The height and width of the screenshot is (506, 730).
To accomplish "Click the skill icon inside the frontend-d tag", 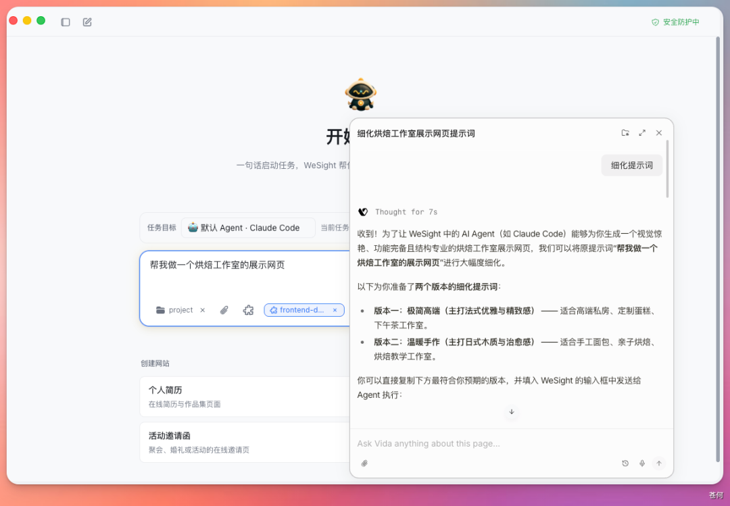I will [x=274, y=310].
